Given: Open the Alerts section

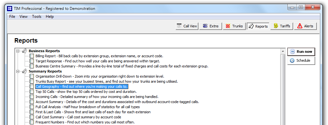Looking at the screenshot, I should click(x=305, y=26).
